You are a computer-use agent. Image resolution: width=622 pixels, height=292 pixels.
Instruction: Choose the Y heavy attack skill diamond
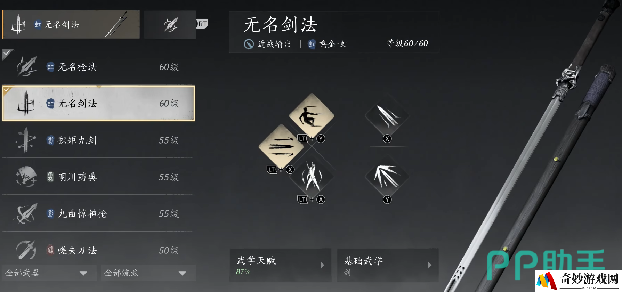tap(387, 177)
